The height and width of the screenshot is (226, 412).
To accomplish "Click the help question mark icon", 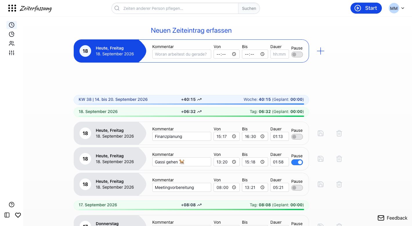I will click(x=12, y=205).
